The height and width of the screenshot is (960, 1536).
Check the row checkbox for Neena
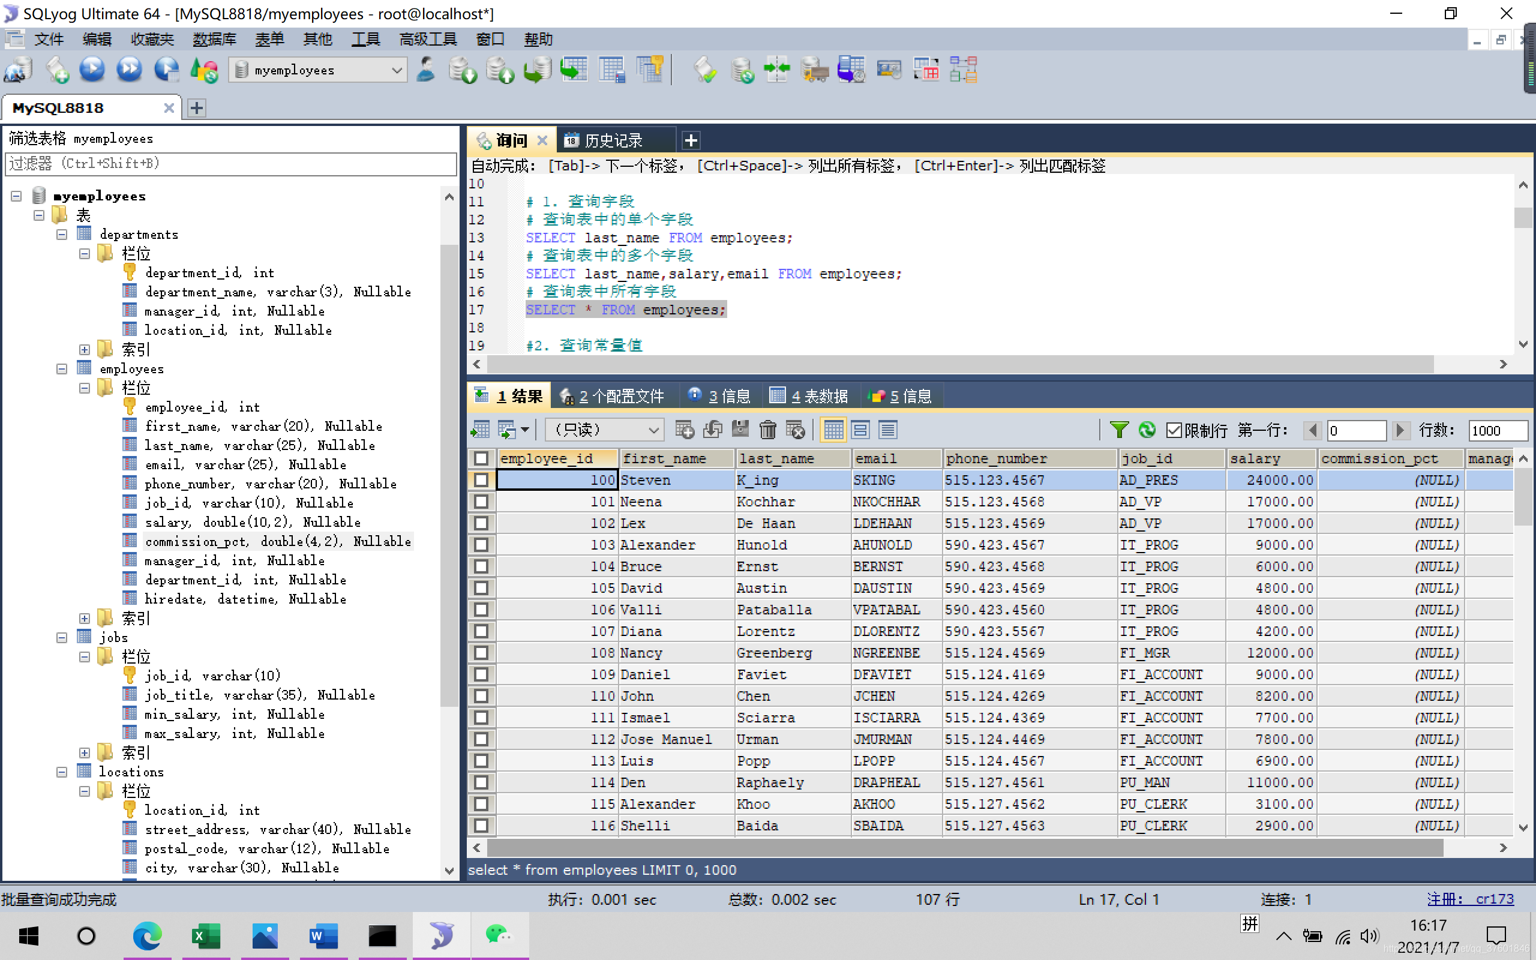[481, 502]
